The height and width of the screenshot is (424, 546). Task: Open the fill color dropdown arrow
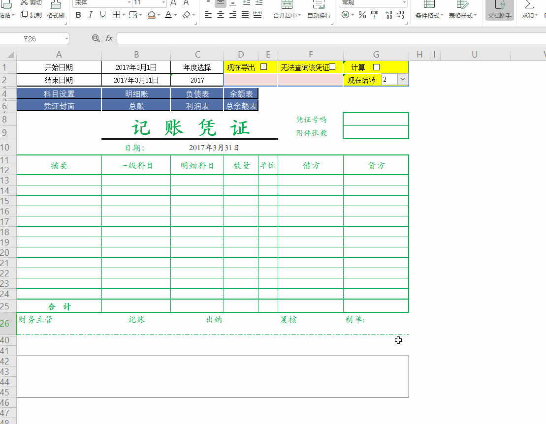tap(159, 15)
